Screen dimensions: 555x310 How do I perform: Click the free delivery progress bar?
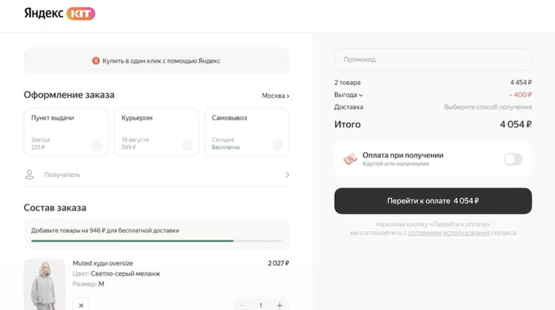coord(156,241)
